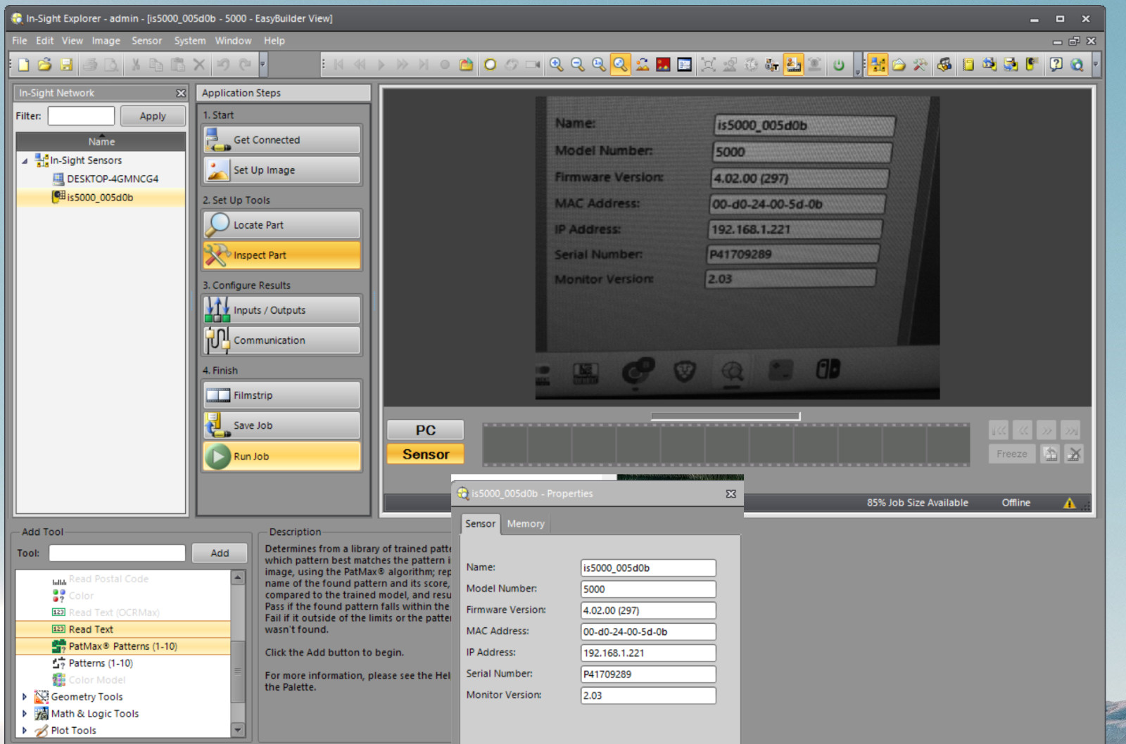The width and height of the screenshot is (1126, 744).
Task: Expand the Math & Logic Tools category
Action: tap(25, 714)
